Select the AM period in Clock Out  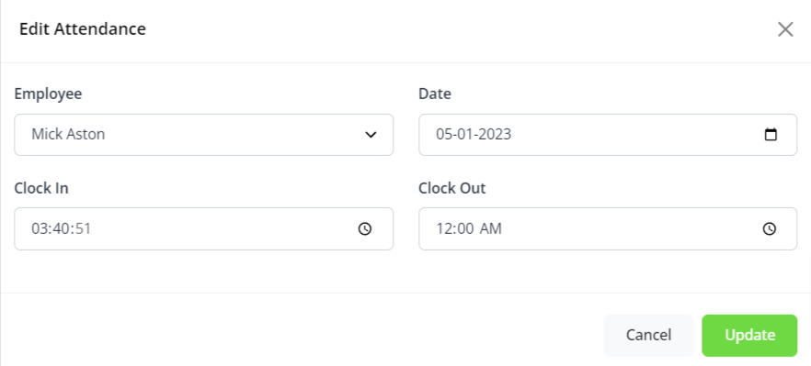pos(491,228)
